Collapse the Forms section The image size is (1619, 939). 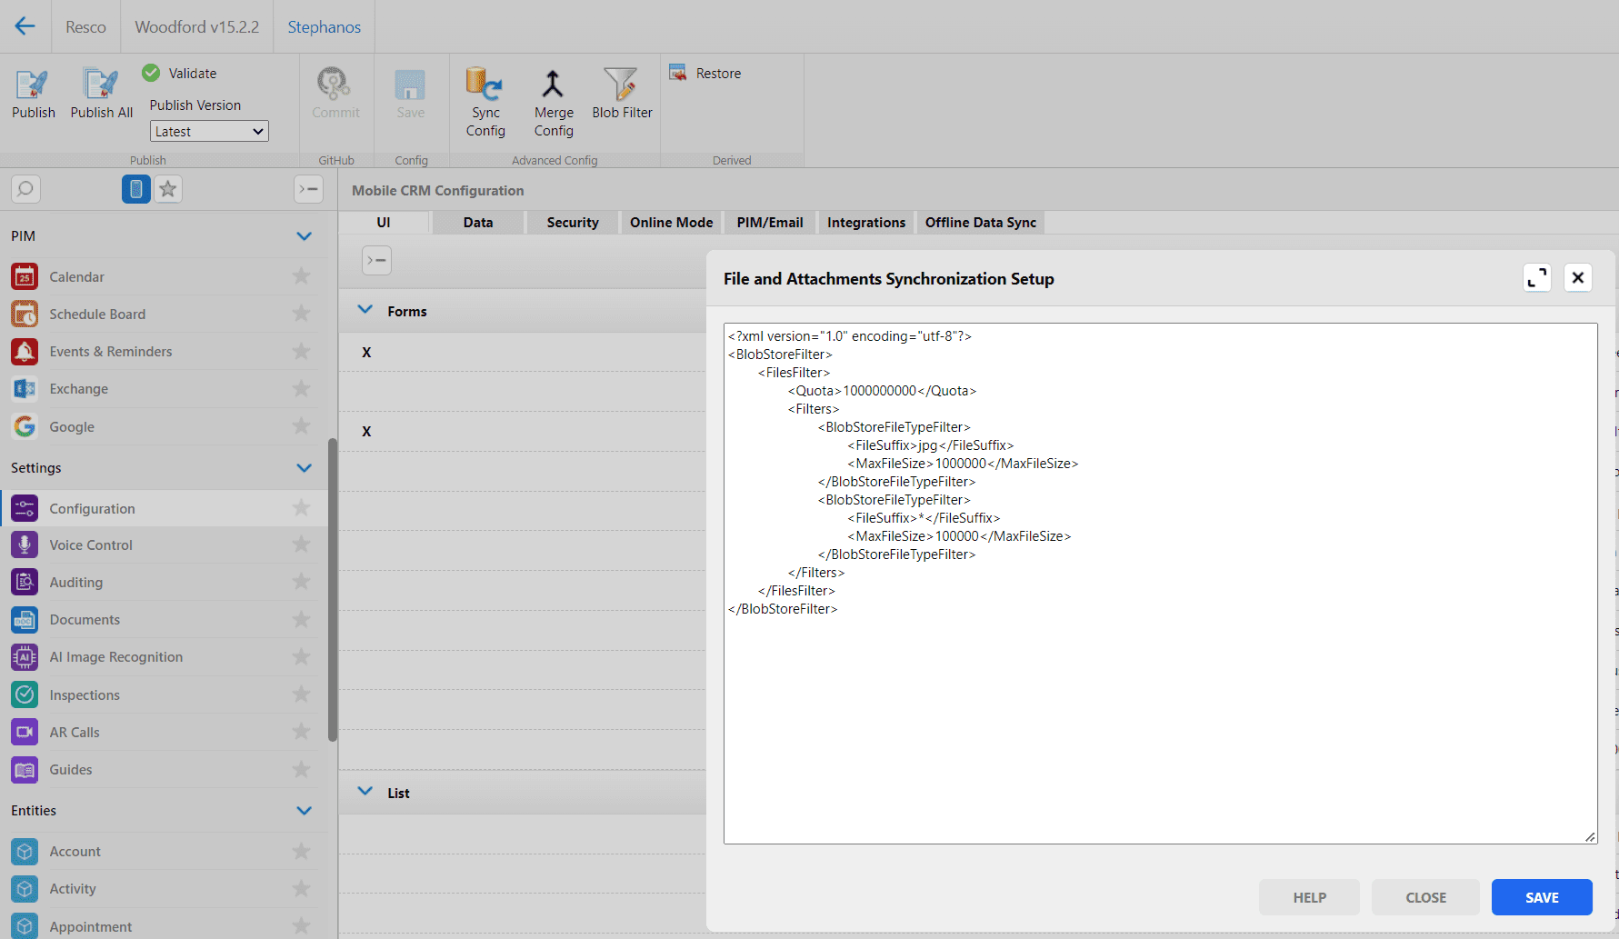(x=365, y=310)
